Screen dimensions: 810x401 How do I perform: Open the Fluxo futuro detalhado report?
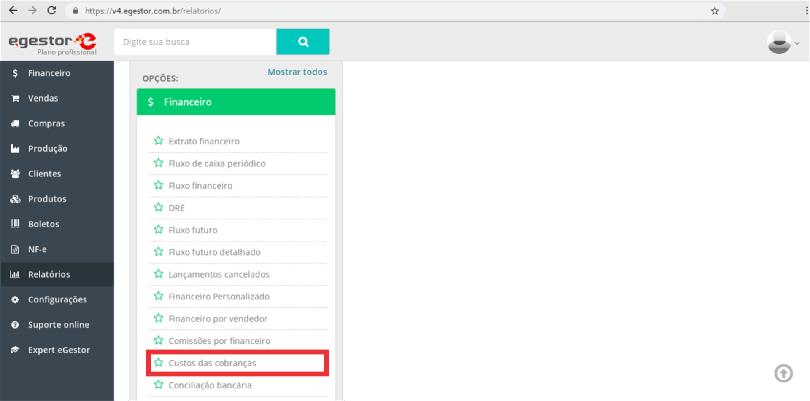215,252
